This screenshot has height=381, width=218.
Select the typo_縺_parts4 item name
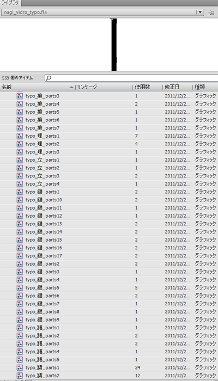point(43,280)
